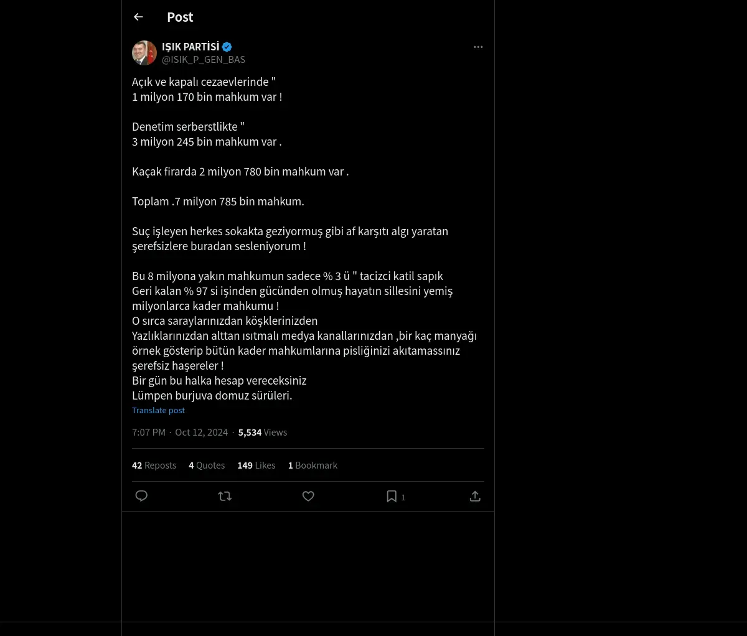The width and height of the screenshot is (747, 636).
Task: Open IŞIK PARTİSİ profile picture
Action: pyautogui.click(x=144, y=53)
